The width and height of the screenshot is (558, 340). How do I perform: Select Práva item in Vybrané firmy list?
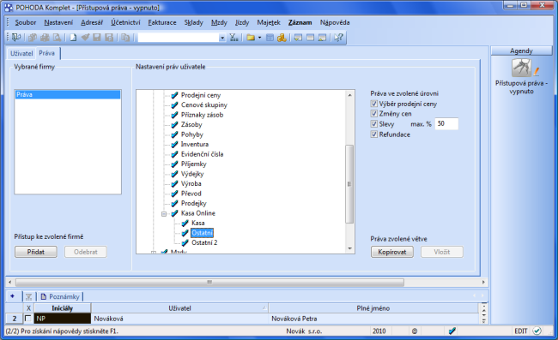(x=68, y=94)
